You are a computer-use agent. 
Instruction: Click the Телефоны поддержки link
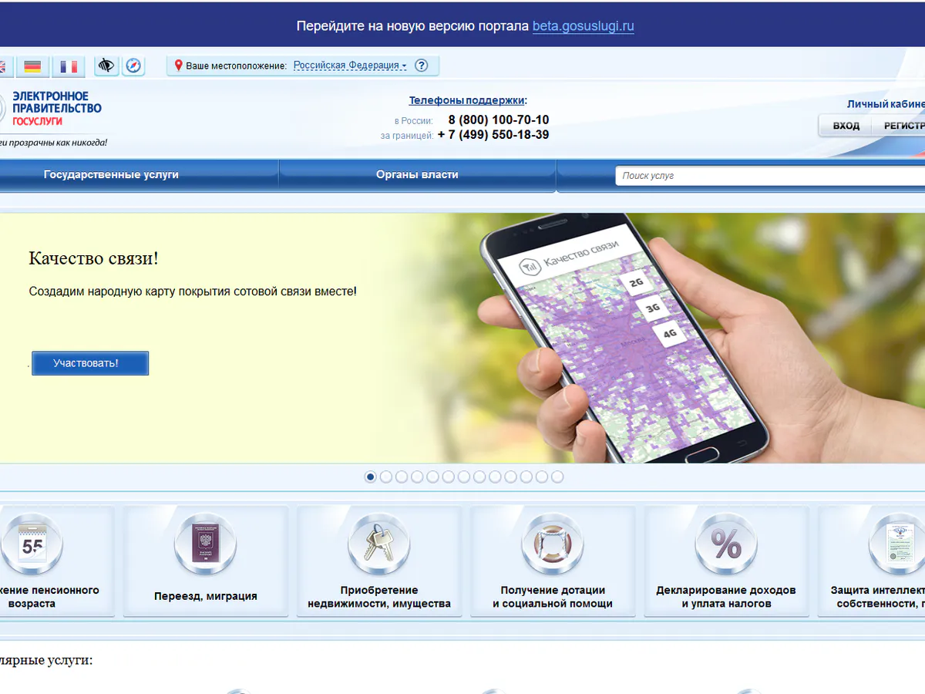pos(466,100)
